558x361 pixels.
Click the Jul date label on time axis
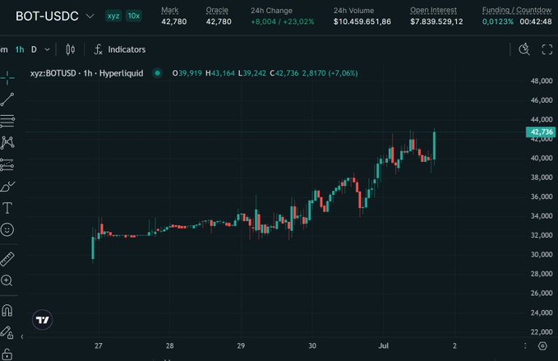[383, 345]
